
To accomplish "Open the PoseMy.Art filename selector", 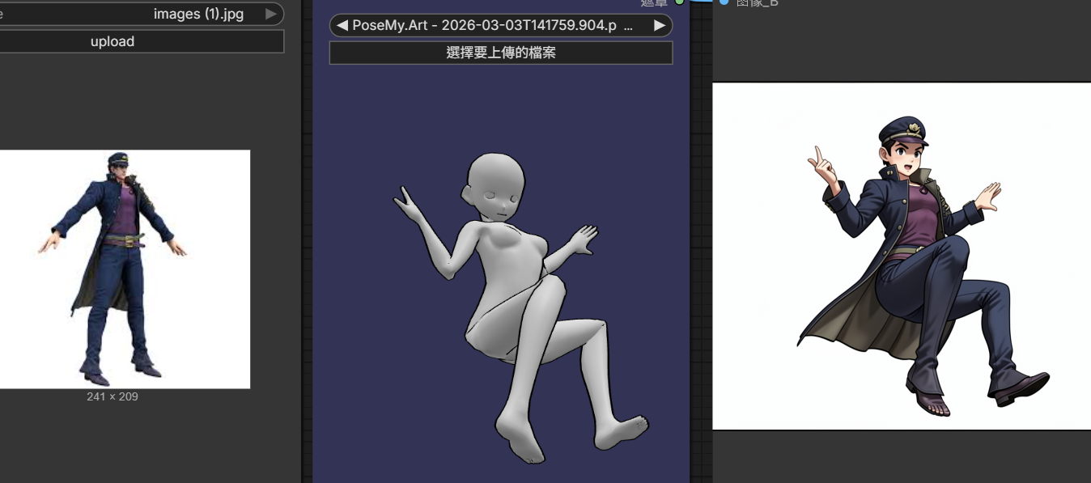I will pyautogui.click(x=501, y=25).
